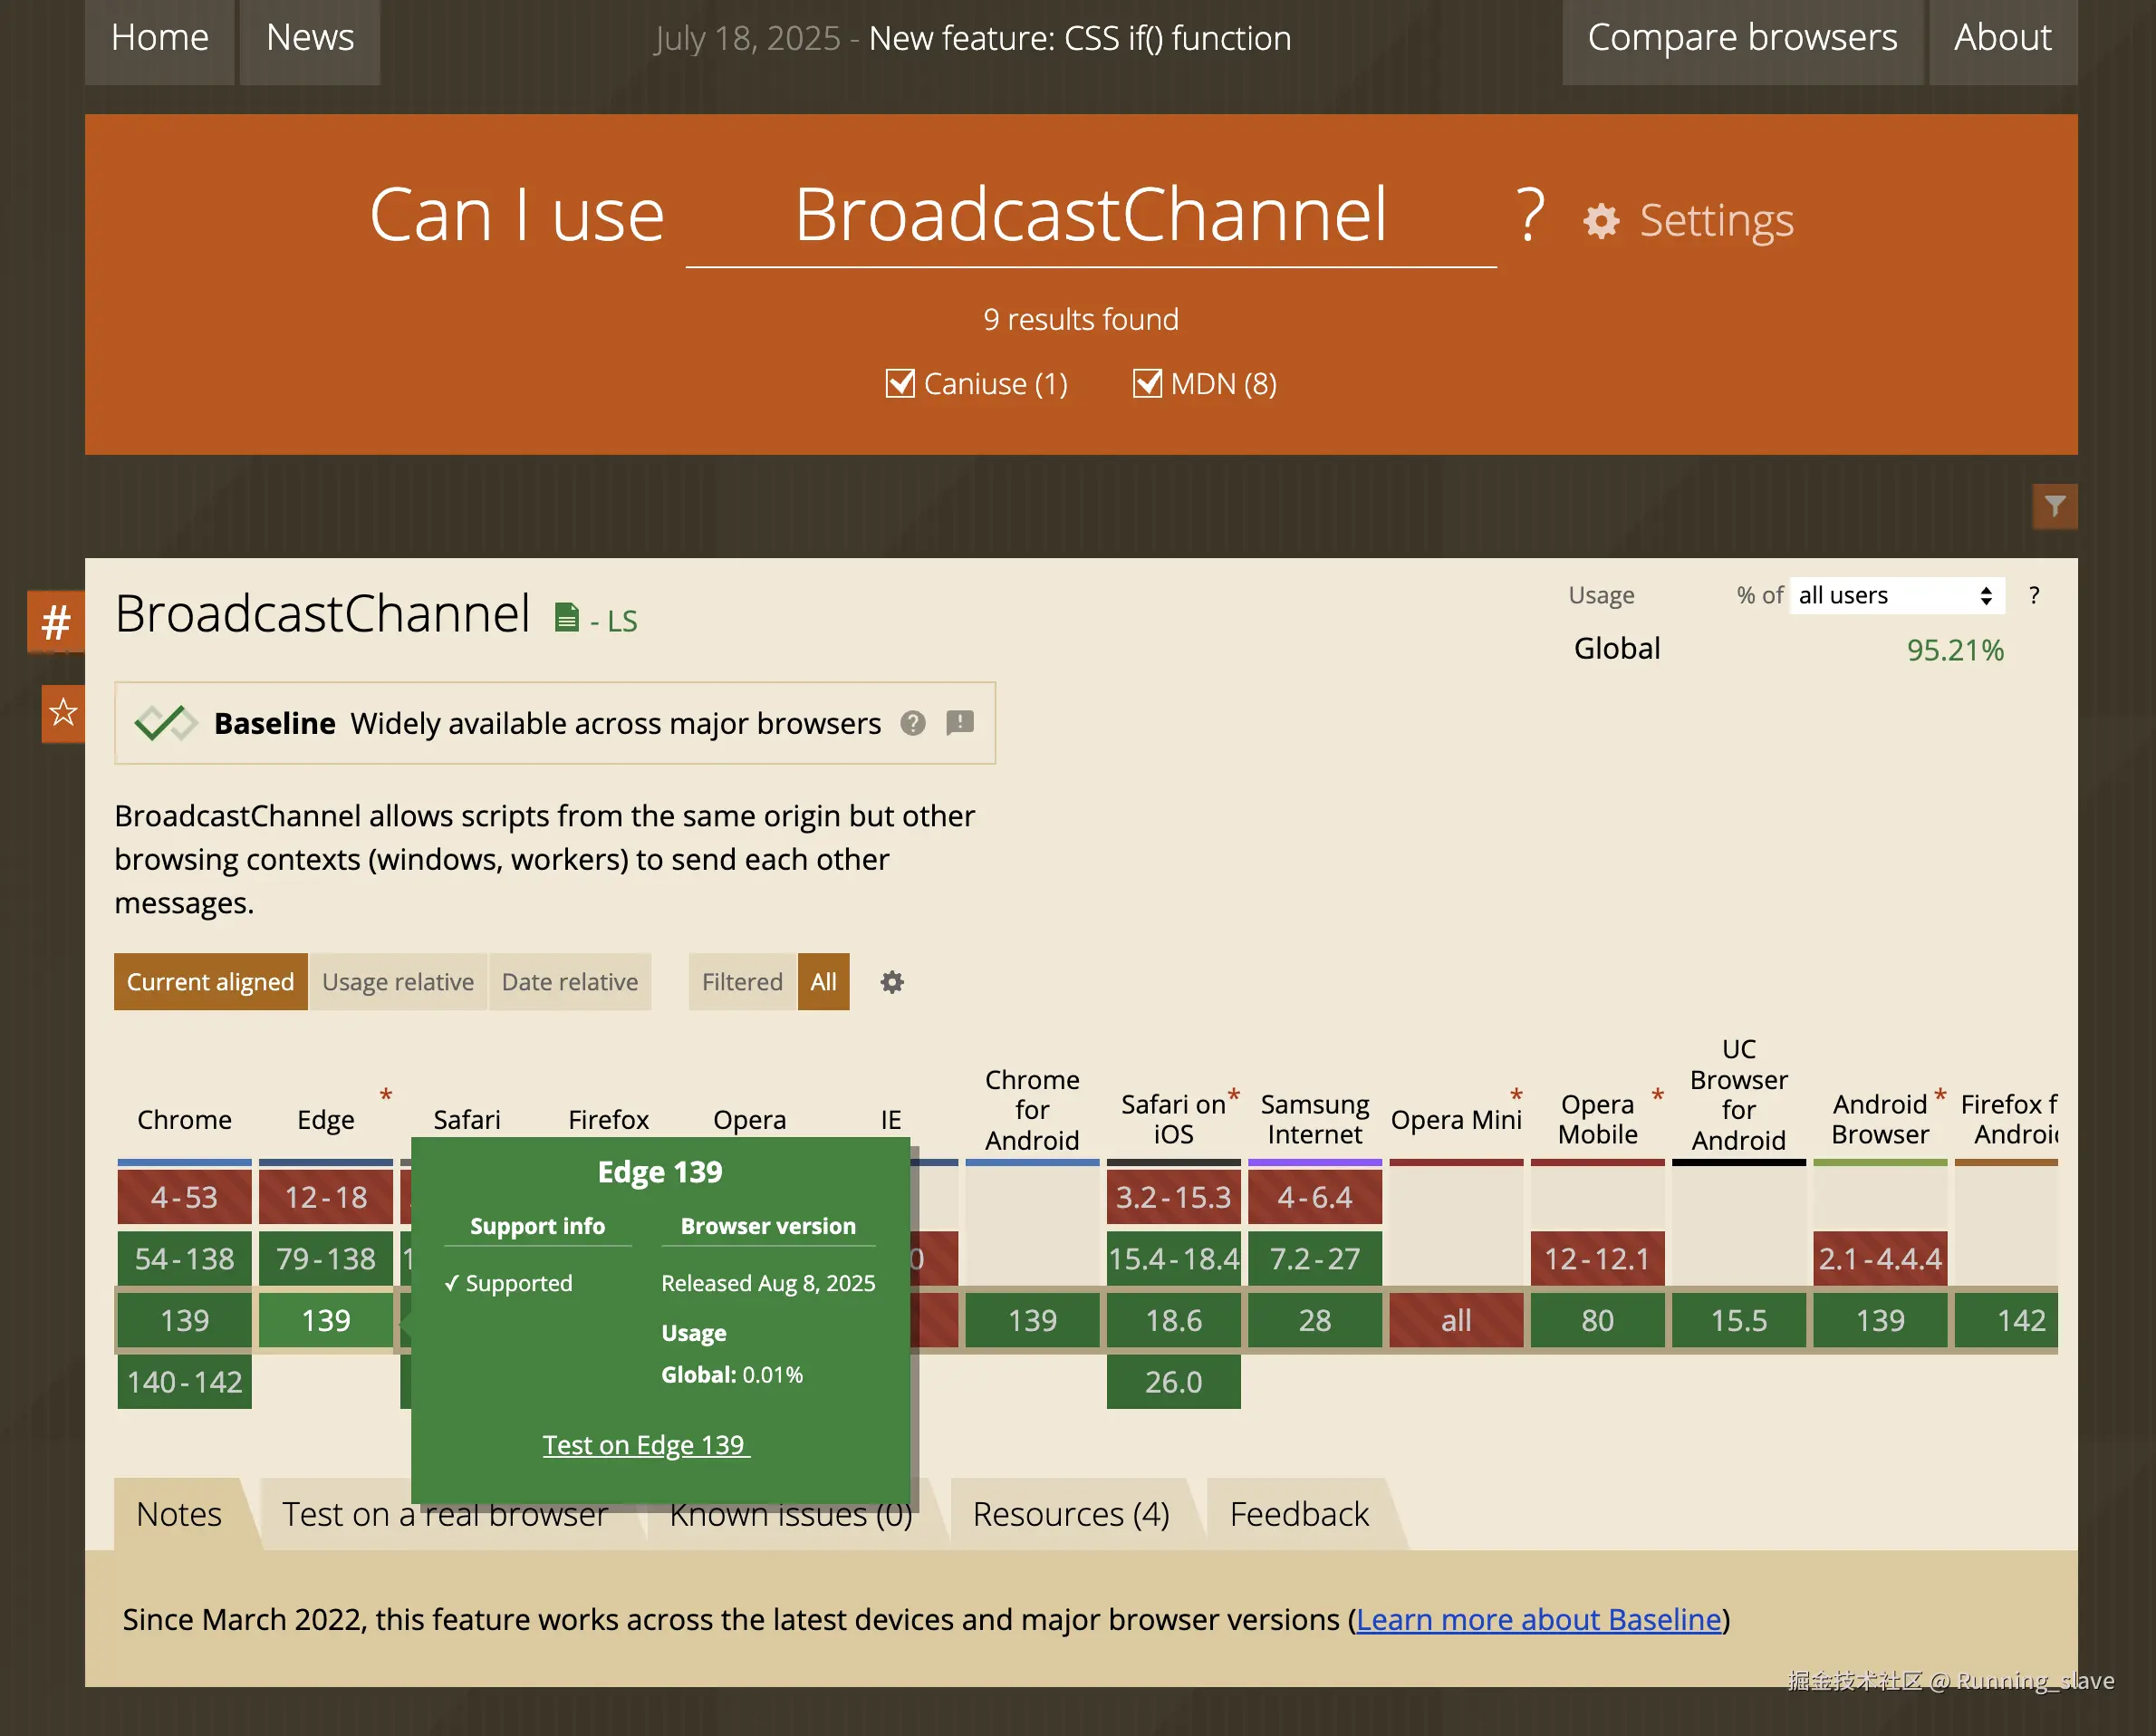The width and height of the screenshot is (2156, 1736).
Task: Click UC Browser for Android 15.5 cell
Action: click(1739, 1320)
